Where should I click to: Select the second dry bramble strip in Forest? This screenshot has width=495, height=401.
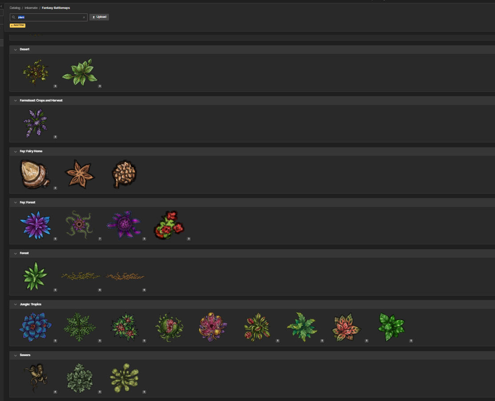coord(125,276)
